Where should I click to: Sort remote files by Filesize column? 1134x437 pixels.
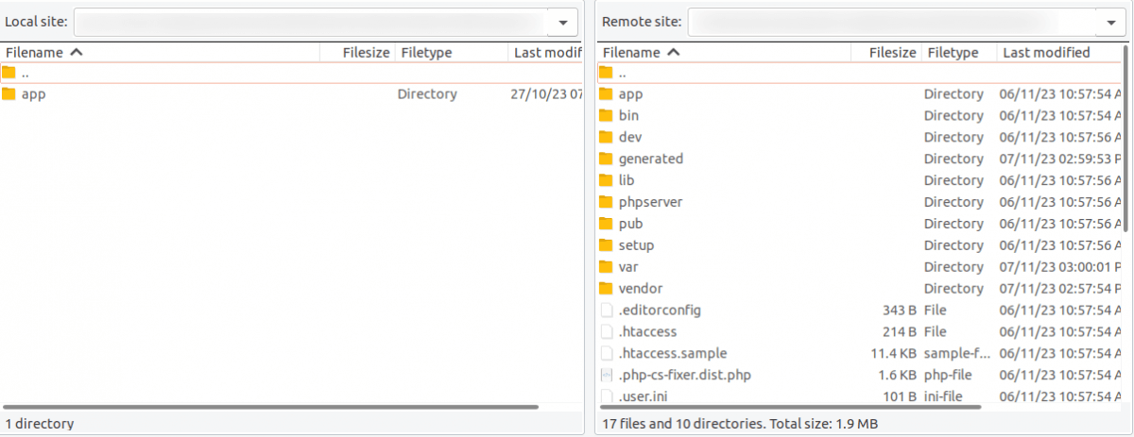(x=891, y=53)
